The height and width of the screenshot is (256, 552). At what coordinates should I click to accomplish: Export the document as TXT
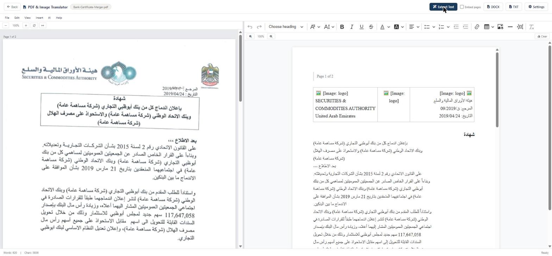514,7
